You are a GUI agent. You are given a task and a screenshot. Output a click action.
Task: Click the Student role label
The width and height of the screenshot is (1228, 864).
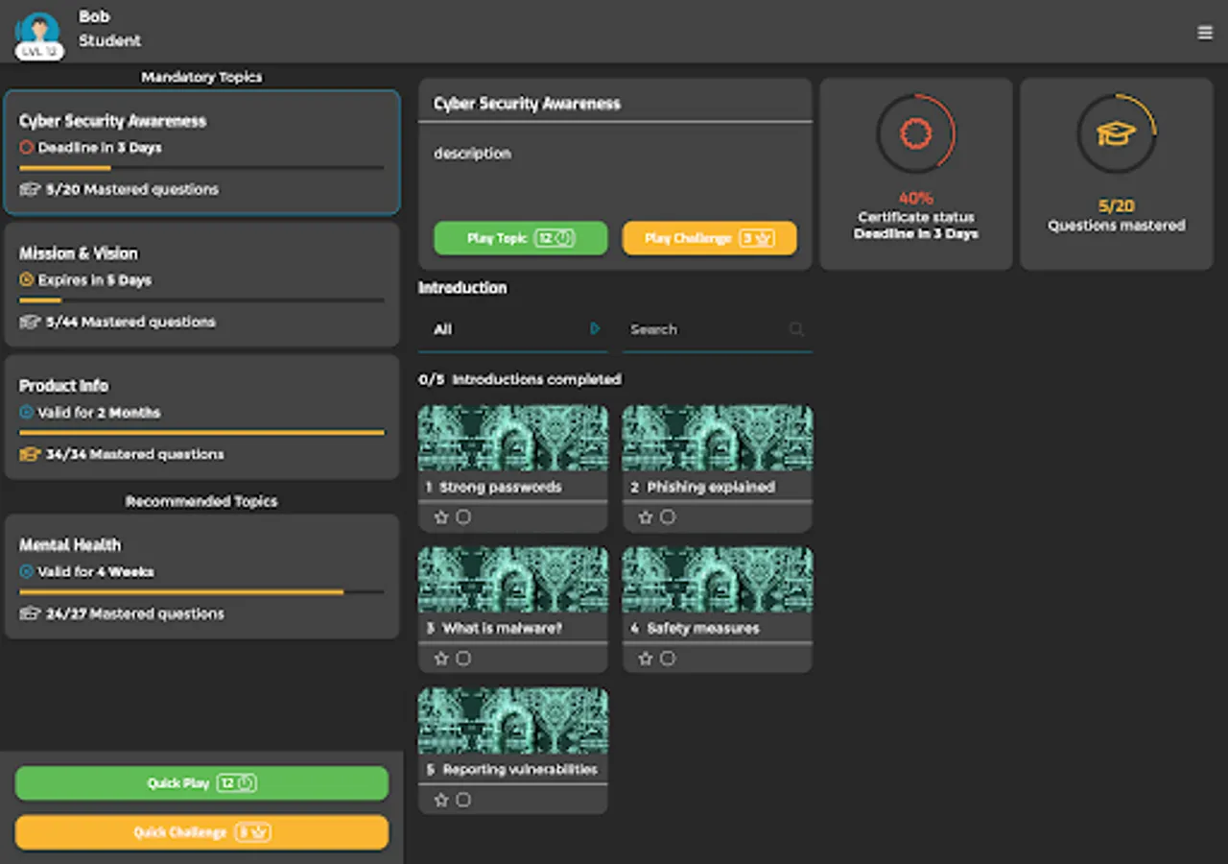tap(109, 41)
